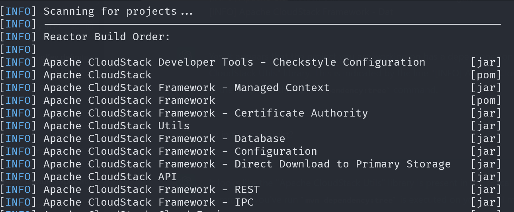
Task: Click [INFO] prefix of Scanning for projects line
Action: coord(18,11)
